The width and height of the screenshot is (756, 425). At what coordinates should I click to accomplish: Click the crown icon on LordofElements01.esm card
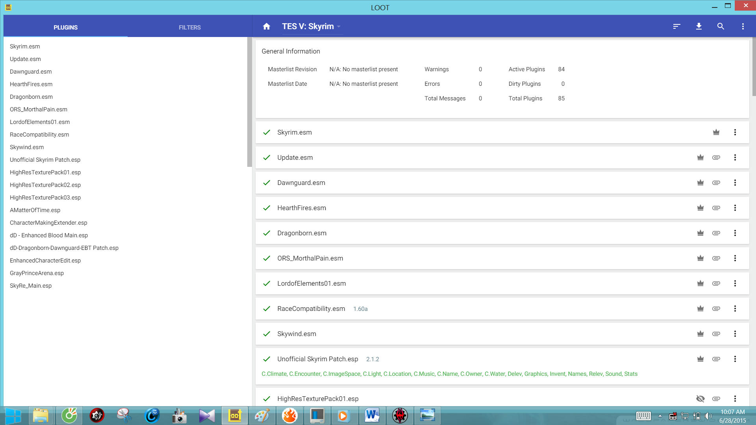point(700,283)
